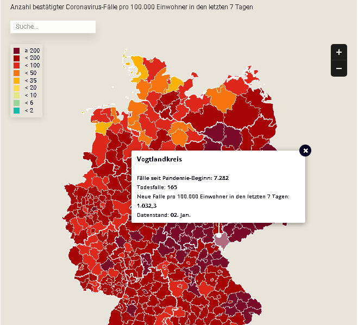Image resolution: width=358 pixels, height=325 pixels.
Task: Select the amber < 35 legend swatch
Action: tap(17, 80)
